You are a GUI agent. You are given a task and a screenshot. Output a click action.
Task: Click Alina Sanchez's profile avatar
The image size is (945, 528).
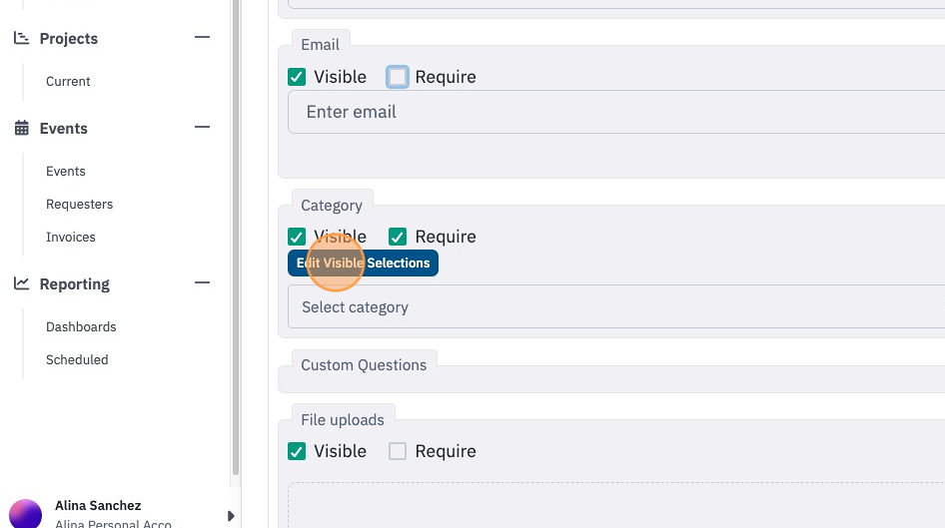[x=25, y=514]
